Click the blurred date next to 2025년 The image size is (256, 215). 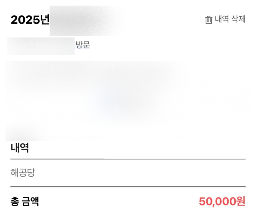coord(86,21)
